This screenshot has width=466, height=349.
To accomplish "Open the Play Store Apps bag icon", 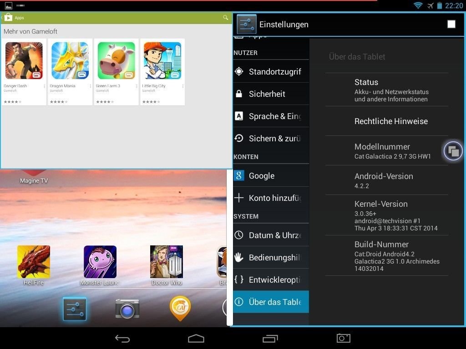I will tap(8, 18).
